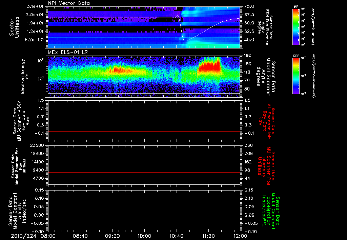Click the 10:40 time axis label

(176, 236)
